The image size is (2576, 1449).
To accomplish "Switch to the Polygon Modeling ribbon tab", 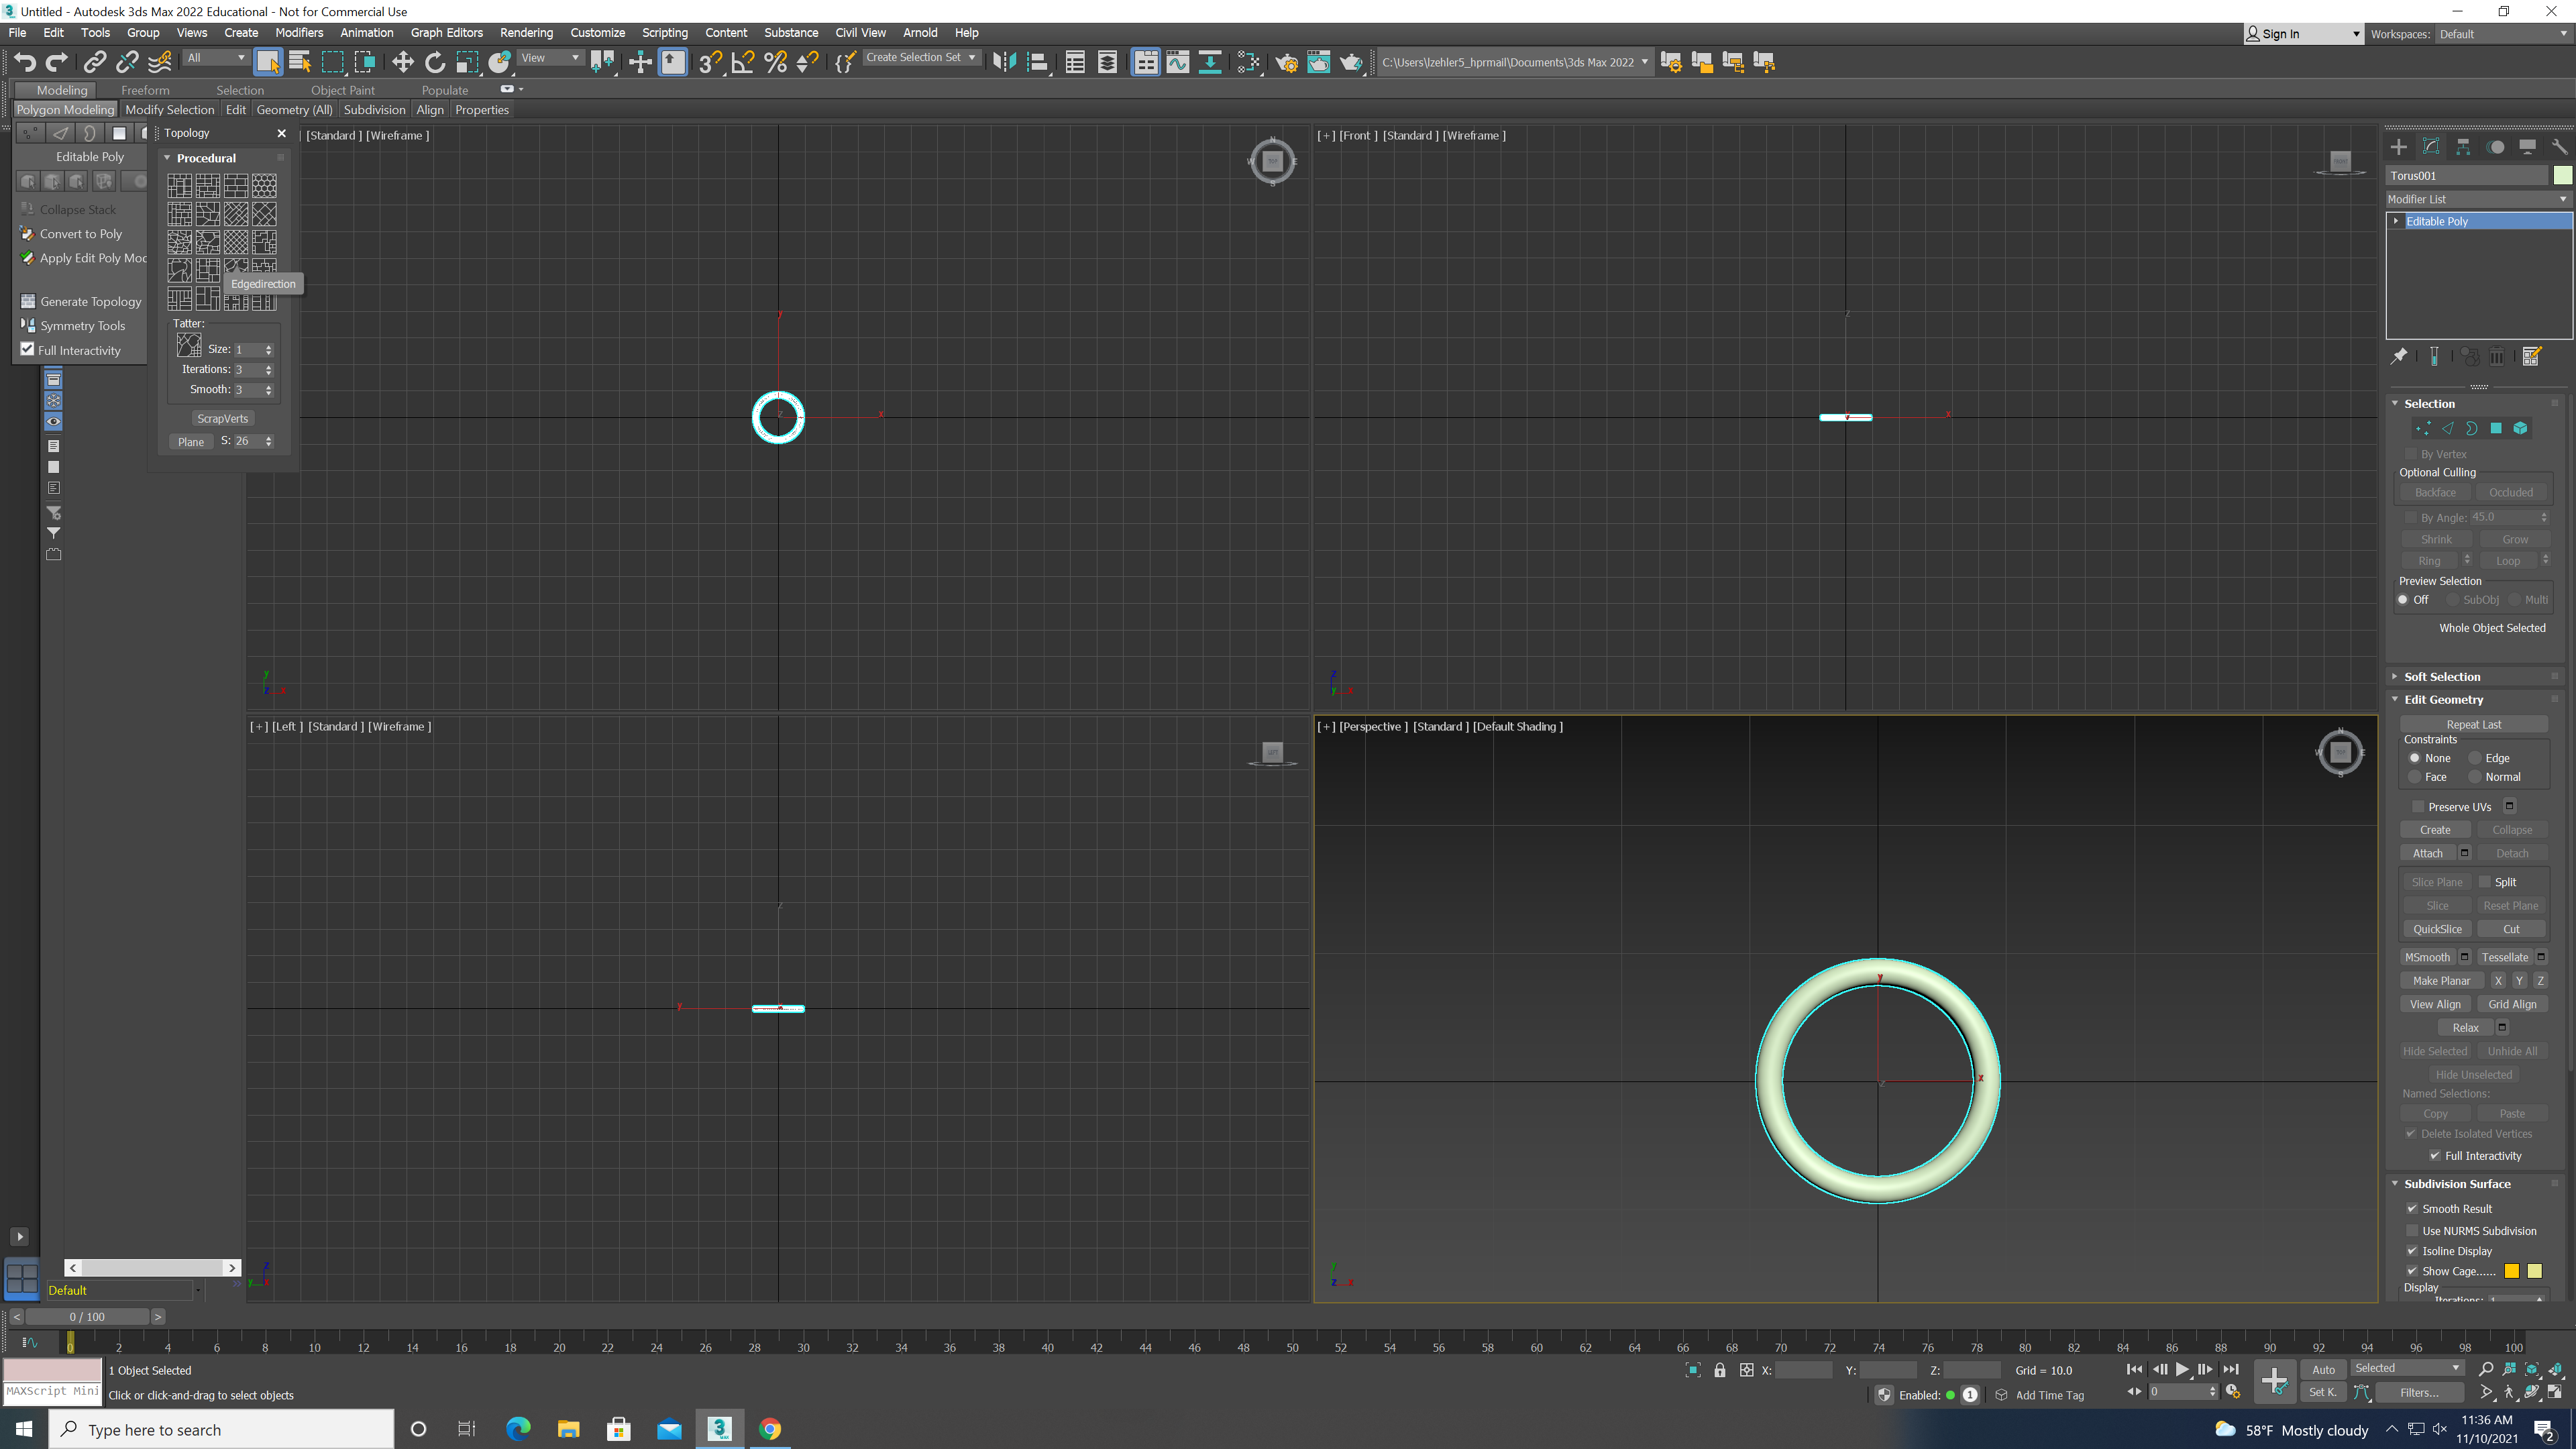I will (65, 109).
